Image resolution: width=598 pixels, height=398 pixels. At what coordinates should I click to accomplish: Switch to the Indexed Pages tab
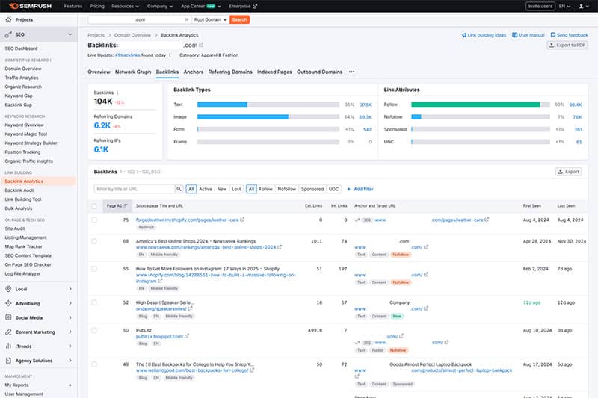point(274,72)
